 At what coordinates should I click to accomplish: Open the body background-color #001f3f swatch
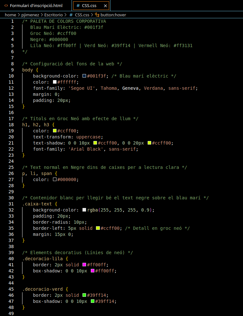84,76
